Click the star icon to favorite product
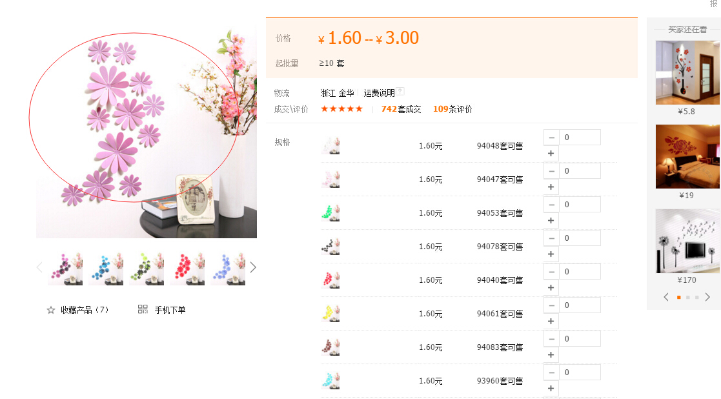 (50, 311)
